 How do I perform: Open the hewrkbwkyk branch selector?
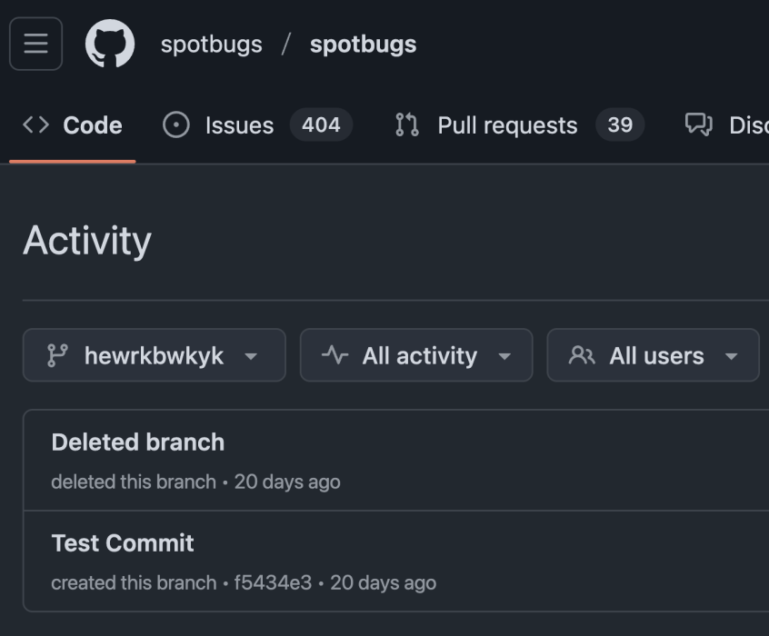point(154,355)
